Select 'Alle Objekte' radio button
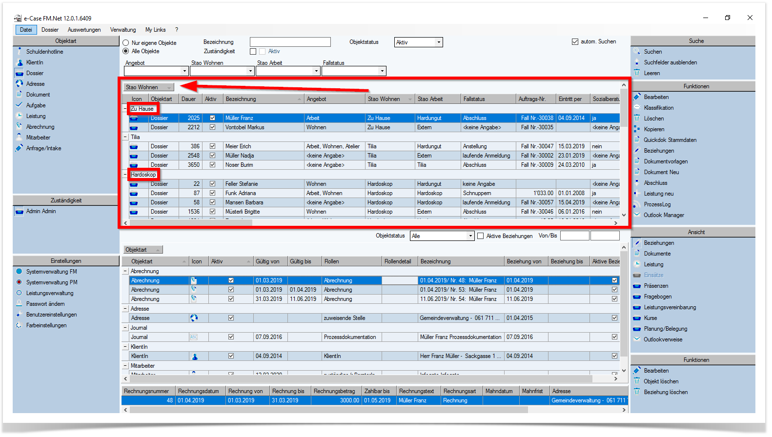Viewport: 772px width, 437px height. tap(126, 51)
